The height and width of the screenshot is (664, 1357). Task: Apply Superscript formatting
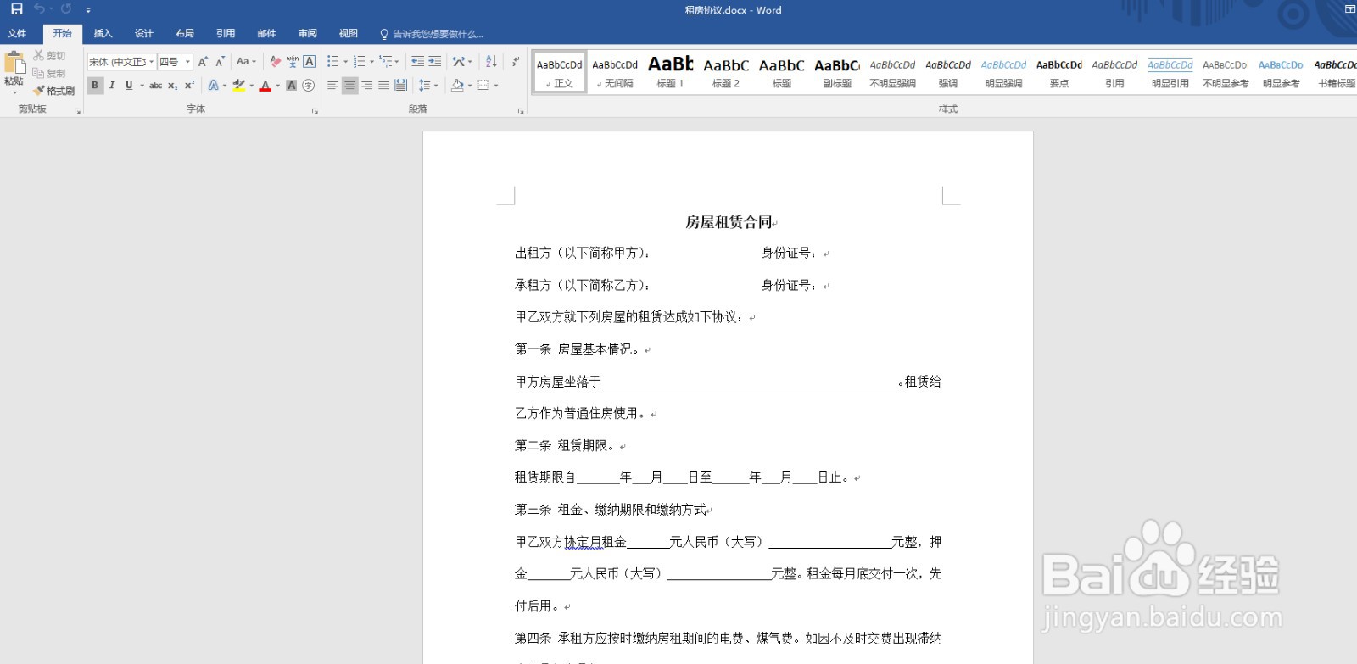click(x=189, y=86)
